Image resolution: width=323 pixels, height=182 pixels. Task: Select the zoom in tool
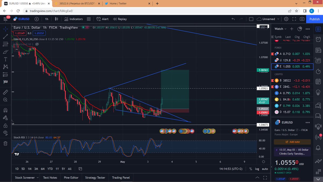[5, 100]
